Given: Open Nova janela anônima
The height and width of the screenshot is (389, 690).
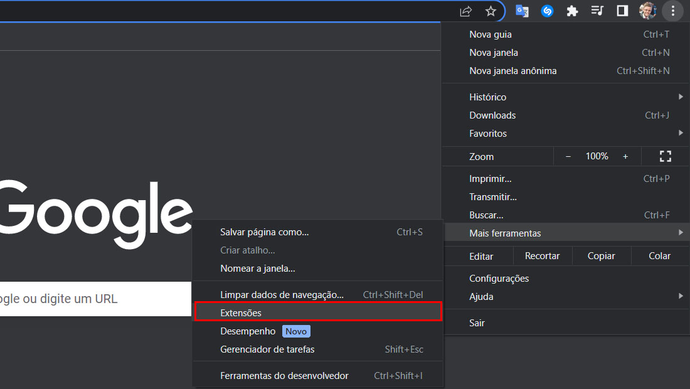Looking at the screenshot, I should [566, 71].
